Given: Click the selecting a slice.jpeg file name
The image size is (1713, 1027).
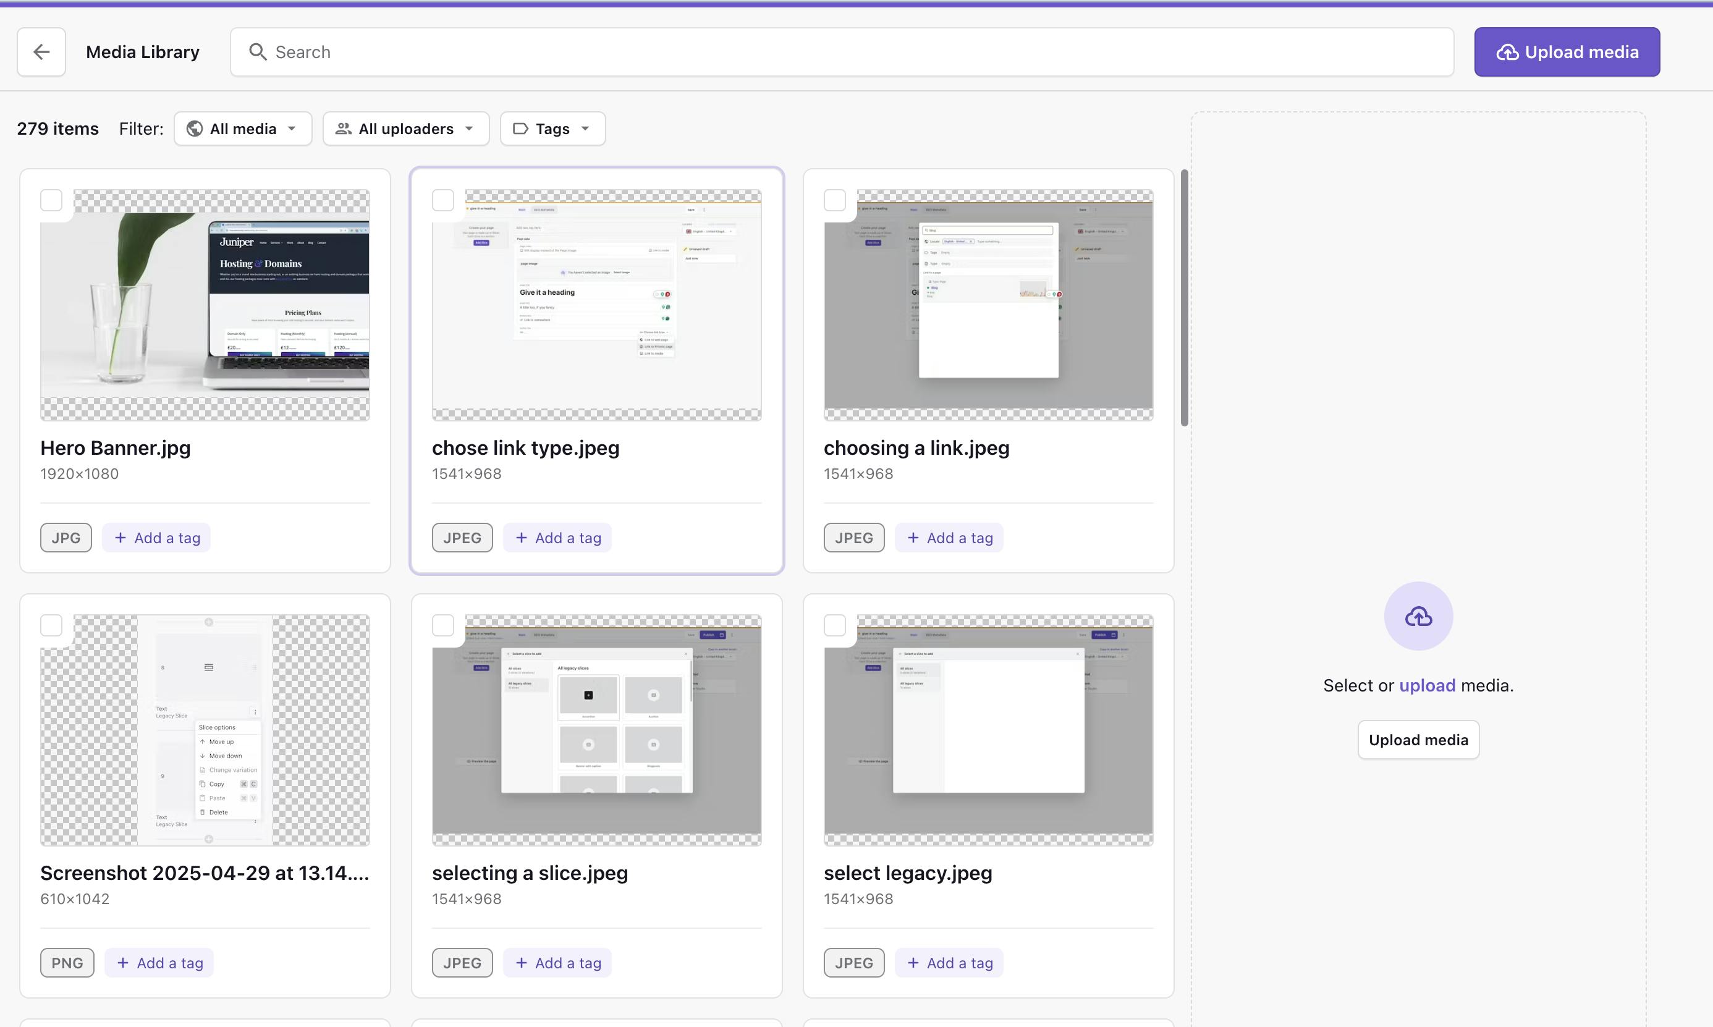Looking at the screenshot, I should coord(530,873).
